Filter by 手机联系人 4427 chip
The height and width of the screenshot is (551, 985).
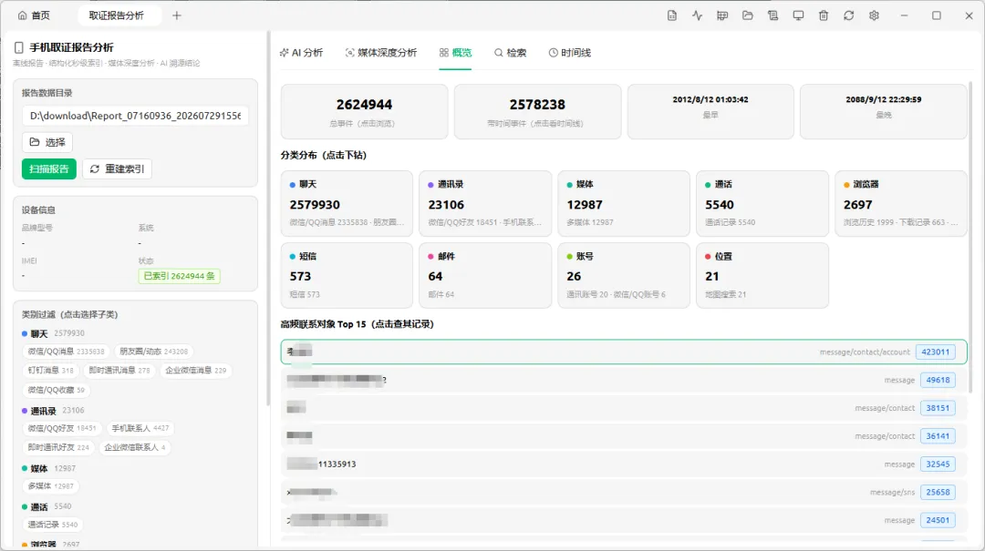coord(140,428)
